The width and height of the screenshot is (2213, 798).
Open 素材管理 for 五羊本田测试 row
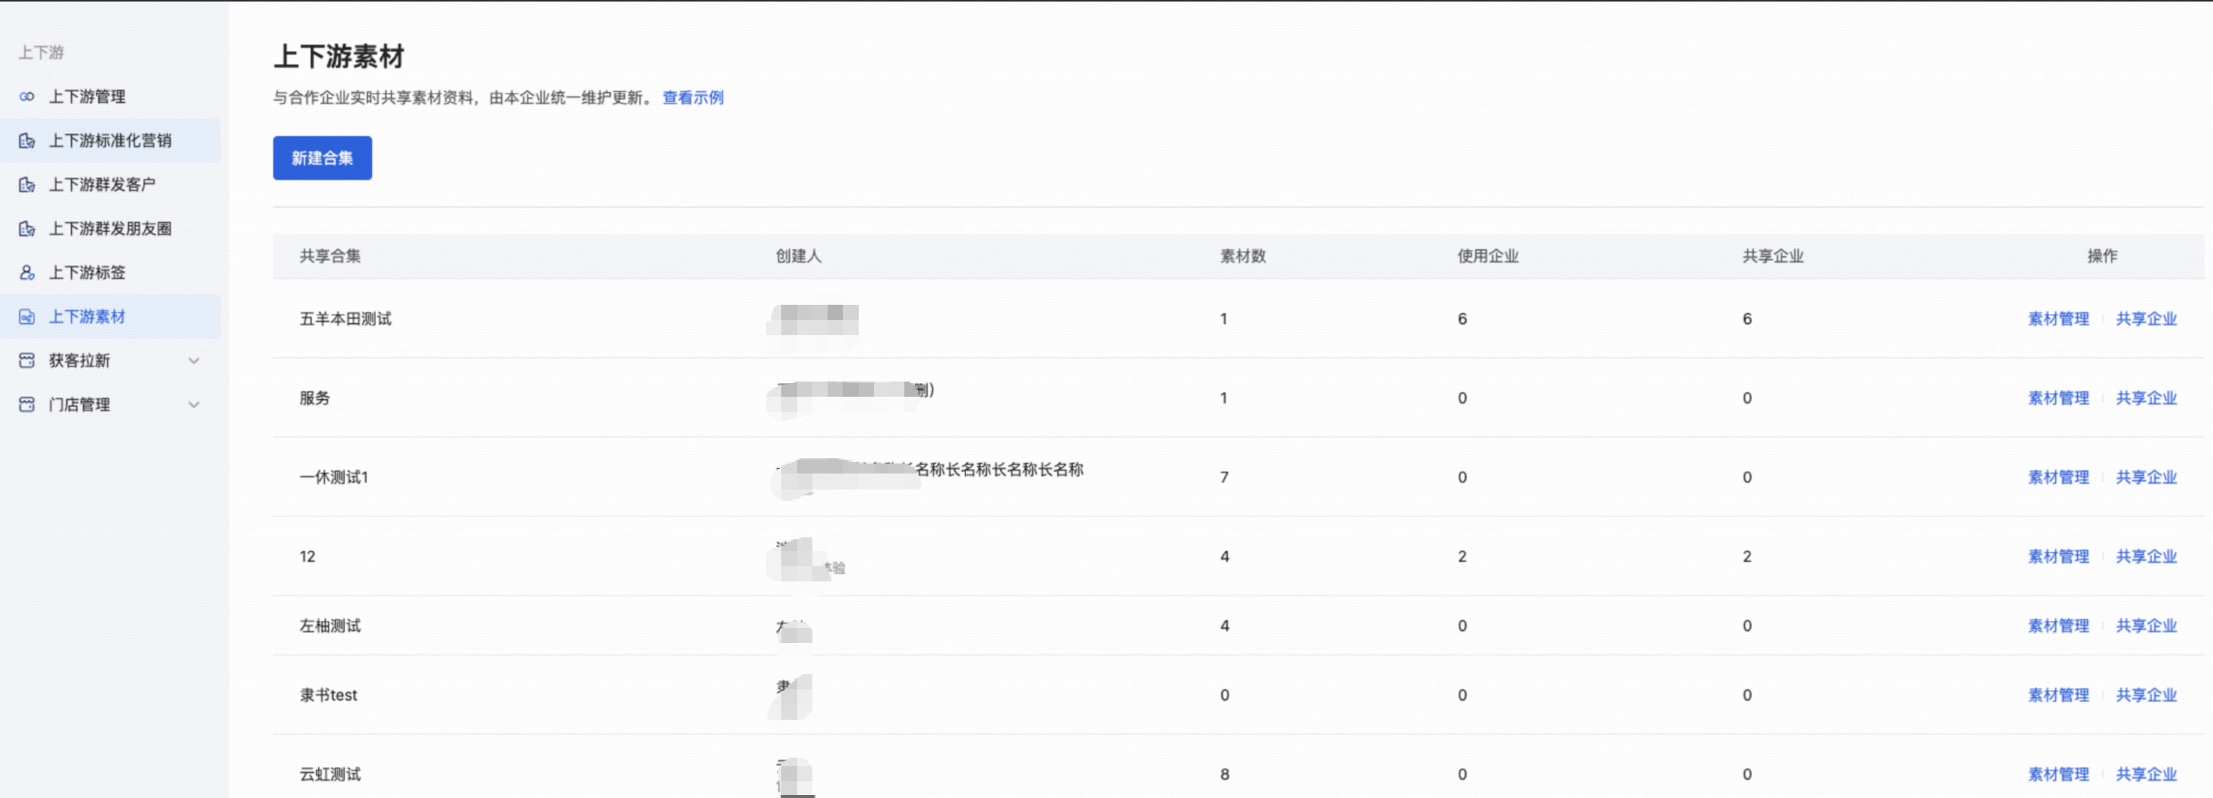click(2059, 318)
